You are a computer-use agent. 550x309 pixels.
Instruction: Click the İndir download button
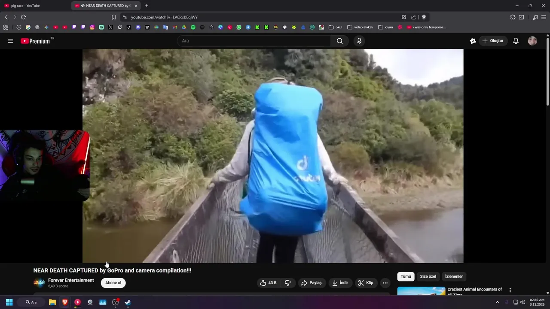(340, 283)
